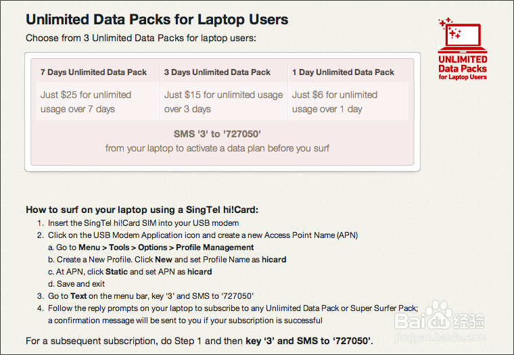Viewport: 514px width, 355px height.
Task: Click the 'Unlimited Data Packs for Laptop Users' page heading
Action: coord(157,20)
